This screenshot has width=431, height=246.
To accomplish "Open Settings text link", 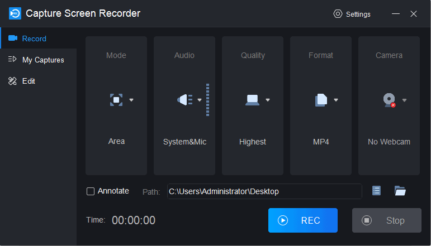I will click(358, 15).
